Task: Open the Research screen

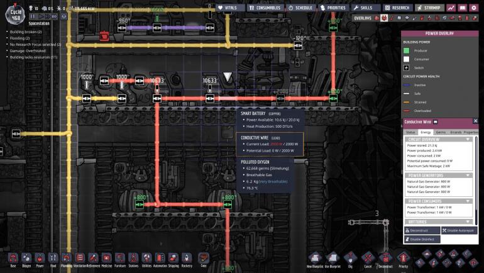Action: pos(397,8)
